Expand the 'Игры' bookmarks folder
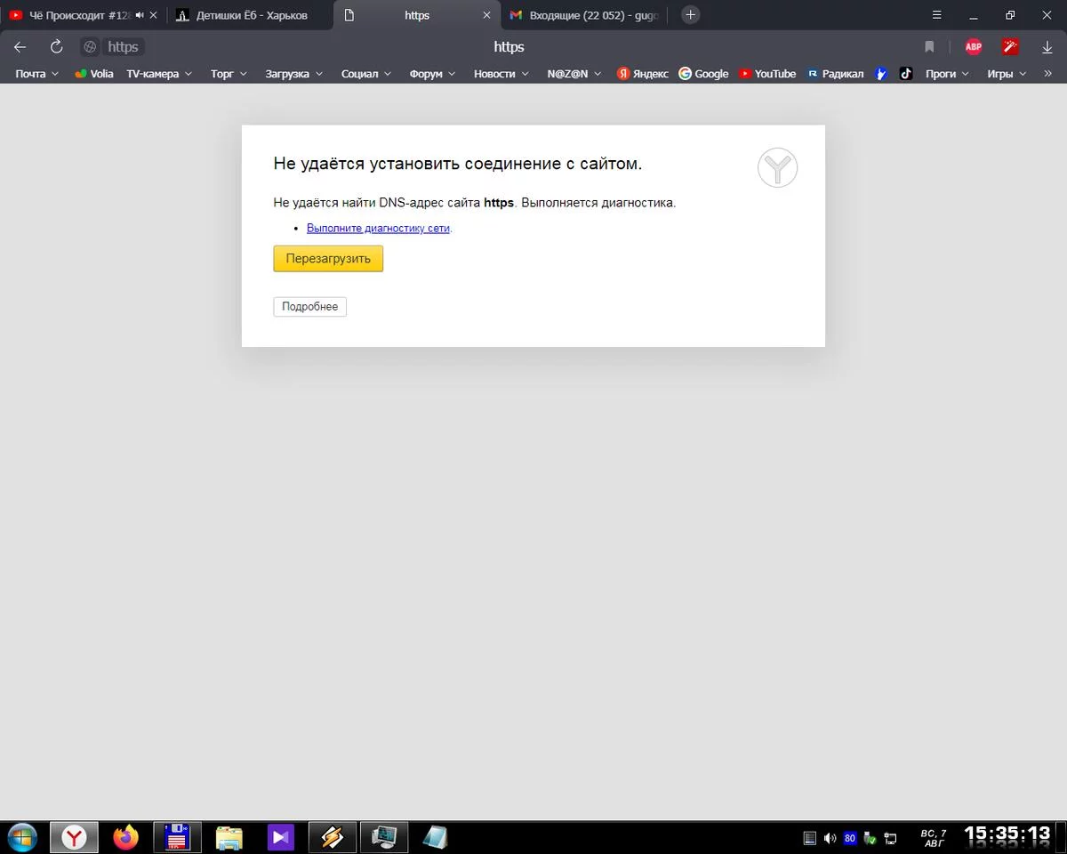 (x=1007, y=74)
